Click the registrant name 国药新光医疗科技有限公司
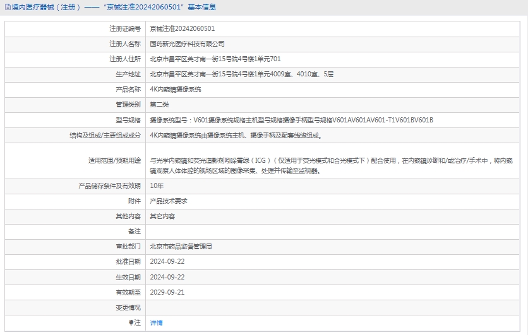 point(187,44)
